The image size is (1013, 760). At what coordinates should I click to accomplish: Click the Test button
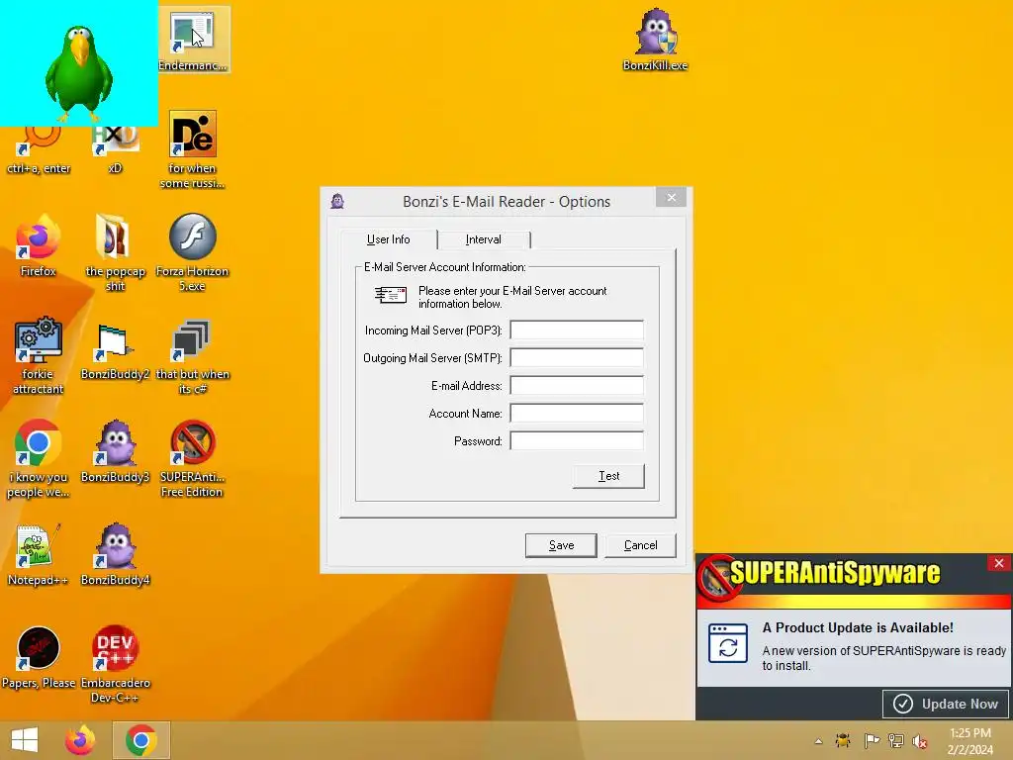608,476
